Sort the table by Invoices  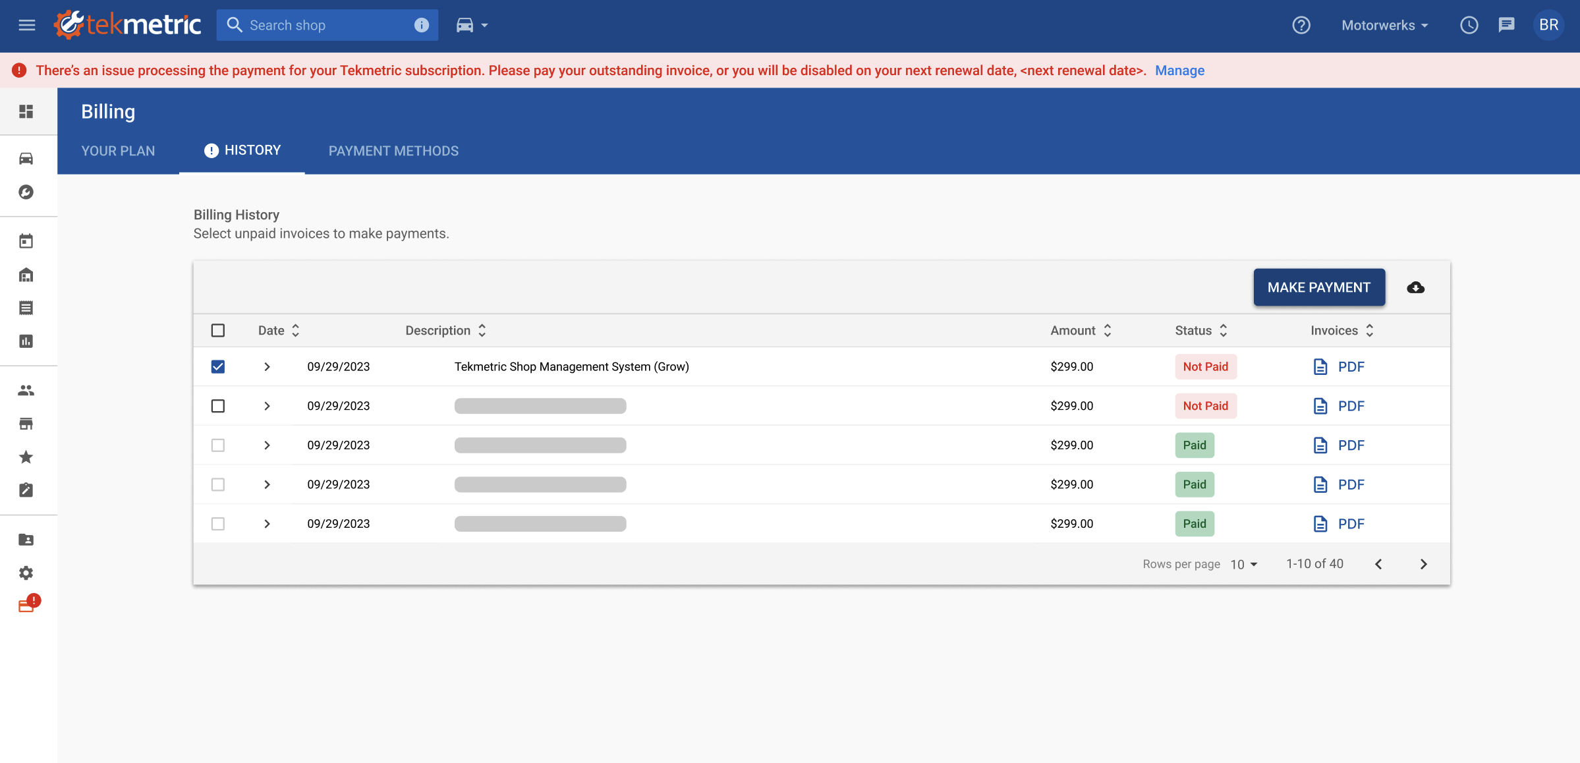[x=1342, y=330]
